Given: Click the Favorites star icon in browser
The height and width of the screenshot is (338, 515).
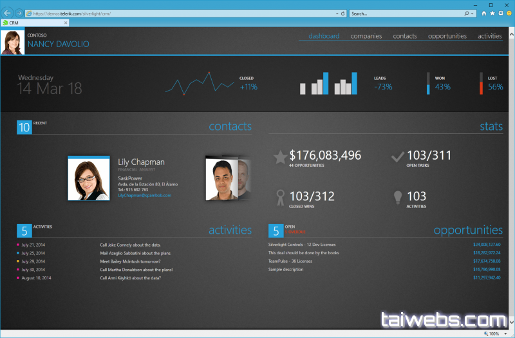Looking at the screenshot, I should coord(492,13).
